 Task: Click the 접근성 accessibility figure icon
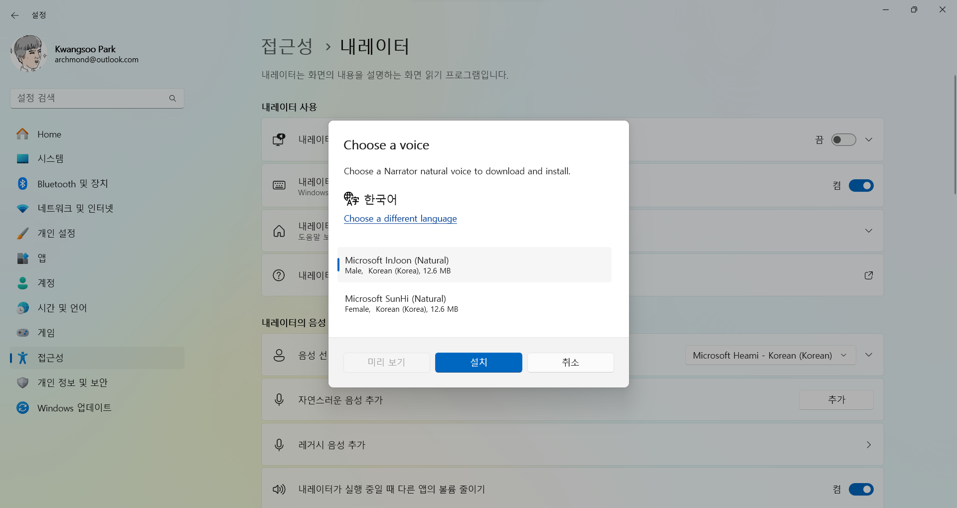tap(22, 358)
